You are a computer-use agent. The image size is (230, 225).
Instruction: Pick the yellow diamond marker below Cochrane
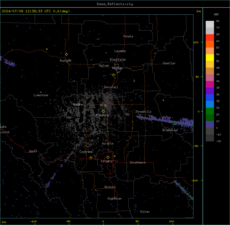(x=91, y=158)
